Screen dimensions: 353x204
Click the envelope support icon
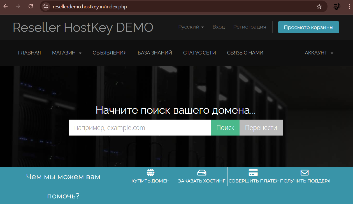click(x=305, y=172)
